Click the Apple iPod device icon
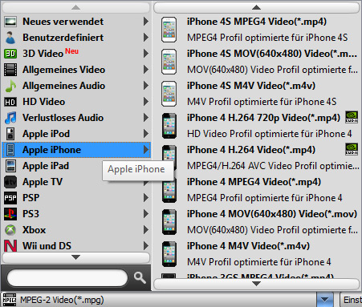The height and width of the screenshot is (307, 362). (x=10, y=134)
